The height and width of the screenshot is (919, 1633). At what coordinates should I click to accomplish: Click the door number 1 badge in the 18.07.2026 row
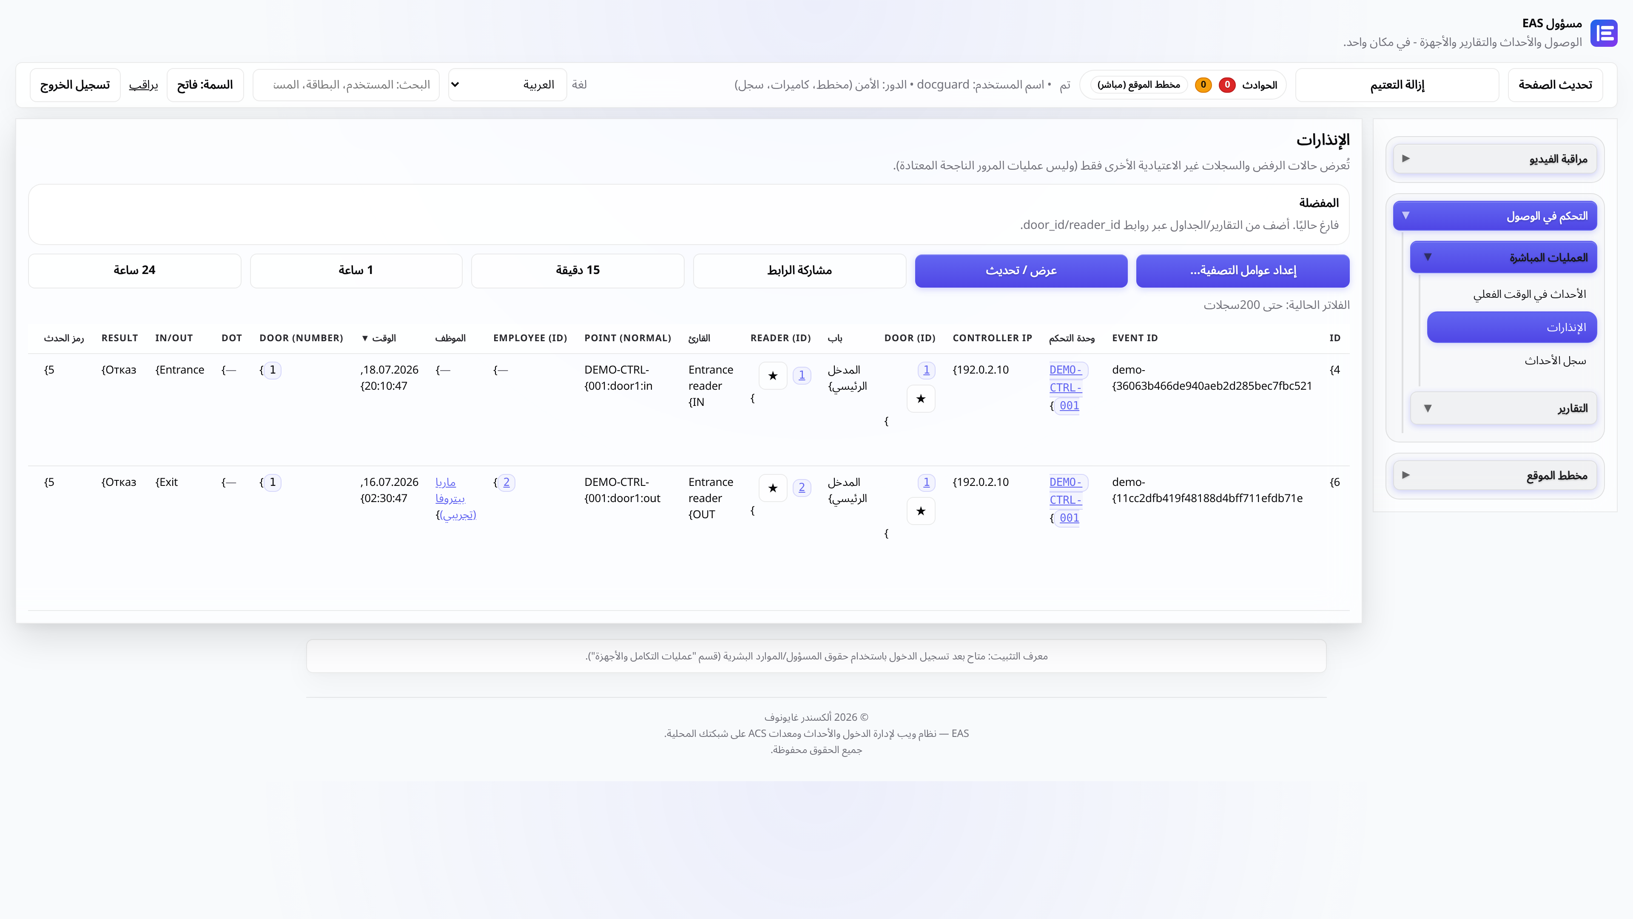coord(273,370)
